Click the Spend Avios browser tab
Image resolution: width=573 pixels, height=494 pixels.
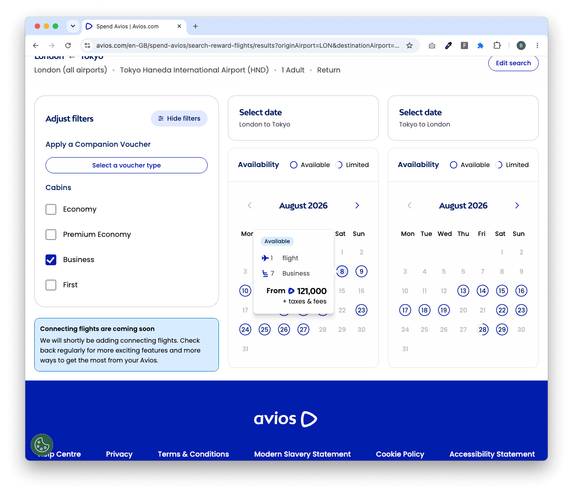(134, 26)
